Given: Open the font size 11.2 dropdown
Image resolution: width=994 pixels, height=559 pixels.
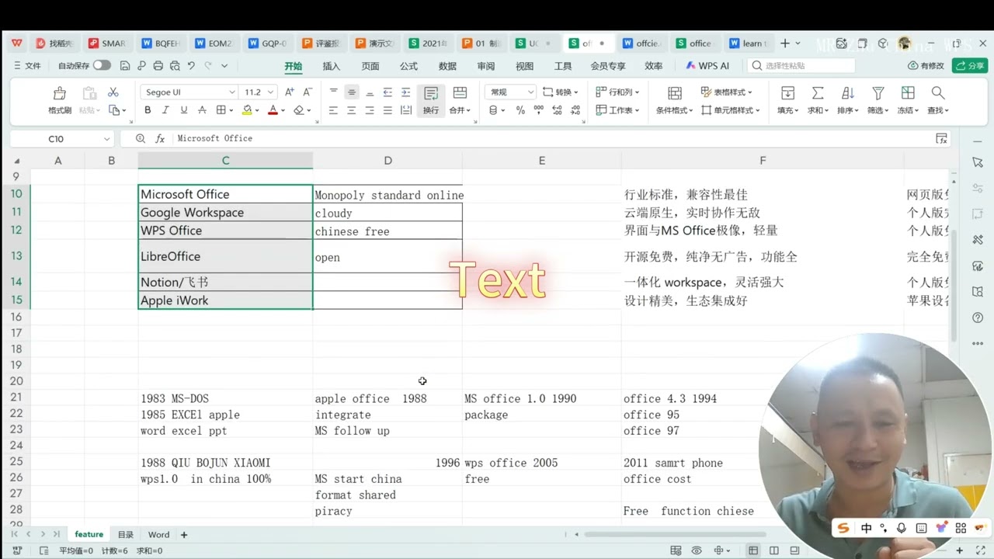Looking at the screenshot, I should [271, 92].
